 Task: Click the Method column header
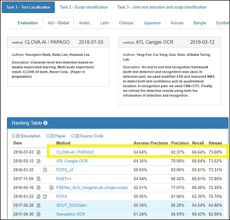tap(63, 143)
